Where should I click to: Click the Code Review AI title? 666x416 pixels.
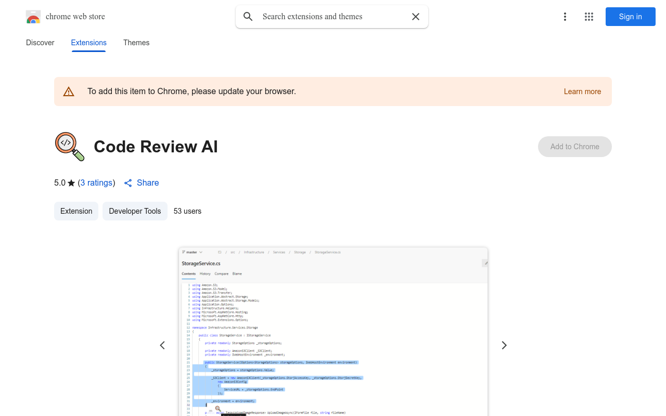pyautogui.click(x=156, y=147)
